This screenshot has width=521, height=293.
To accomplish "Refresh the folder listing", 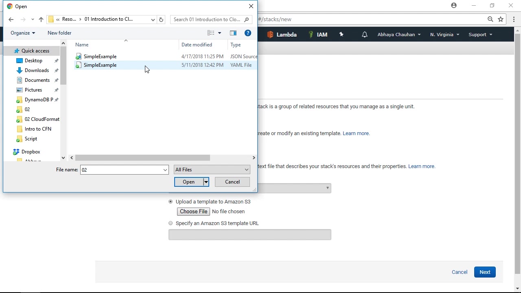I will [x=161, y=20].
